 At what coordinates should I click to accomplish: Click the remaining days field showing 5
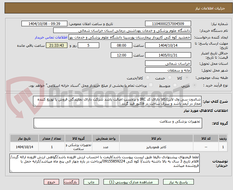(88, 45)
